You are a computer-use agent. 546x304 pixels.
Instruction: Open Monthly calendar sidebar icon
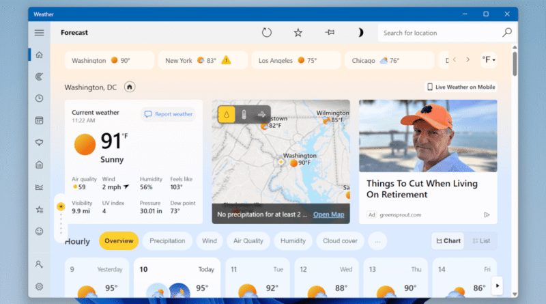[40, 121]
